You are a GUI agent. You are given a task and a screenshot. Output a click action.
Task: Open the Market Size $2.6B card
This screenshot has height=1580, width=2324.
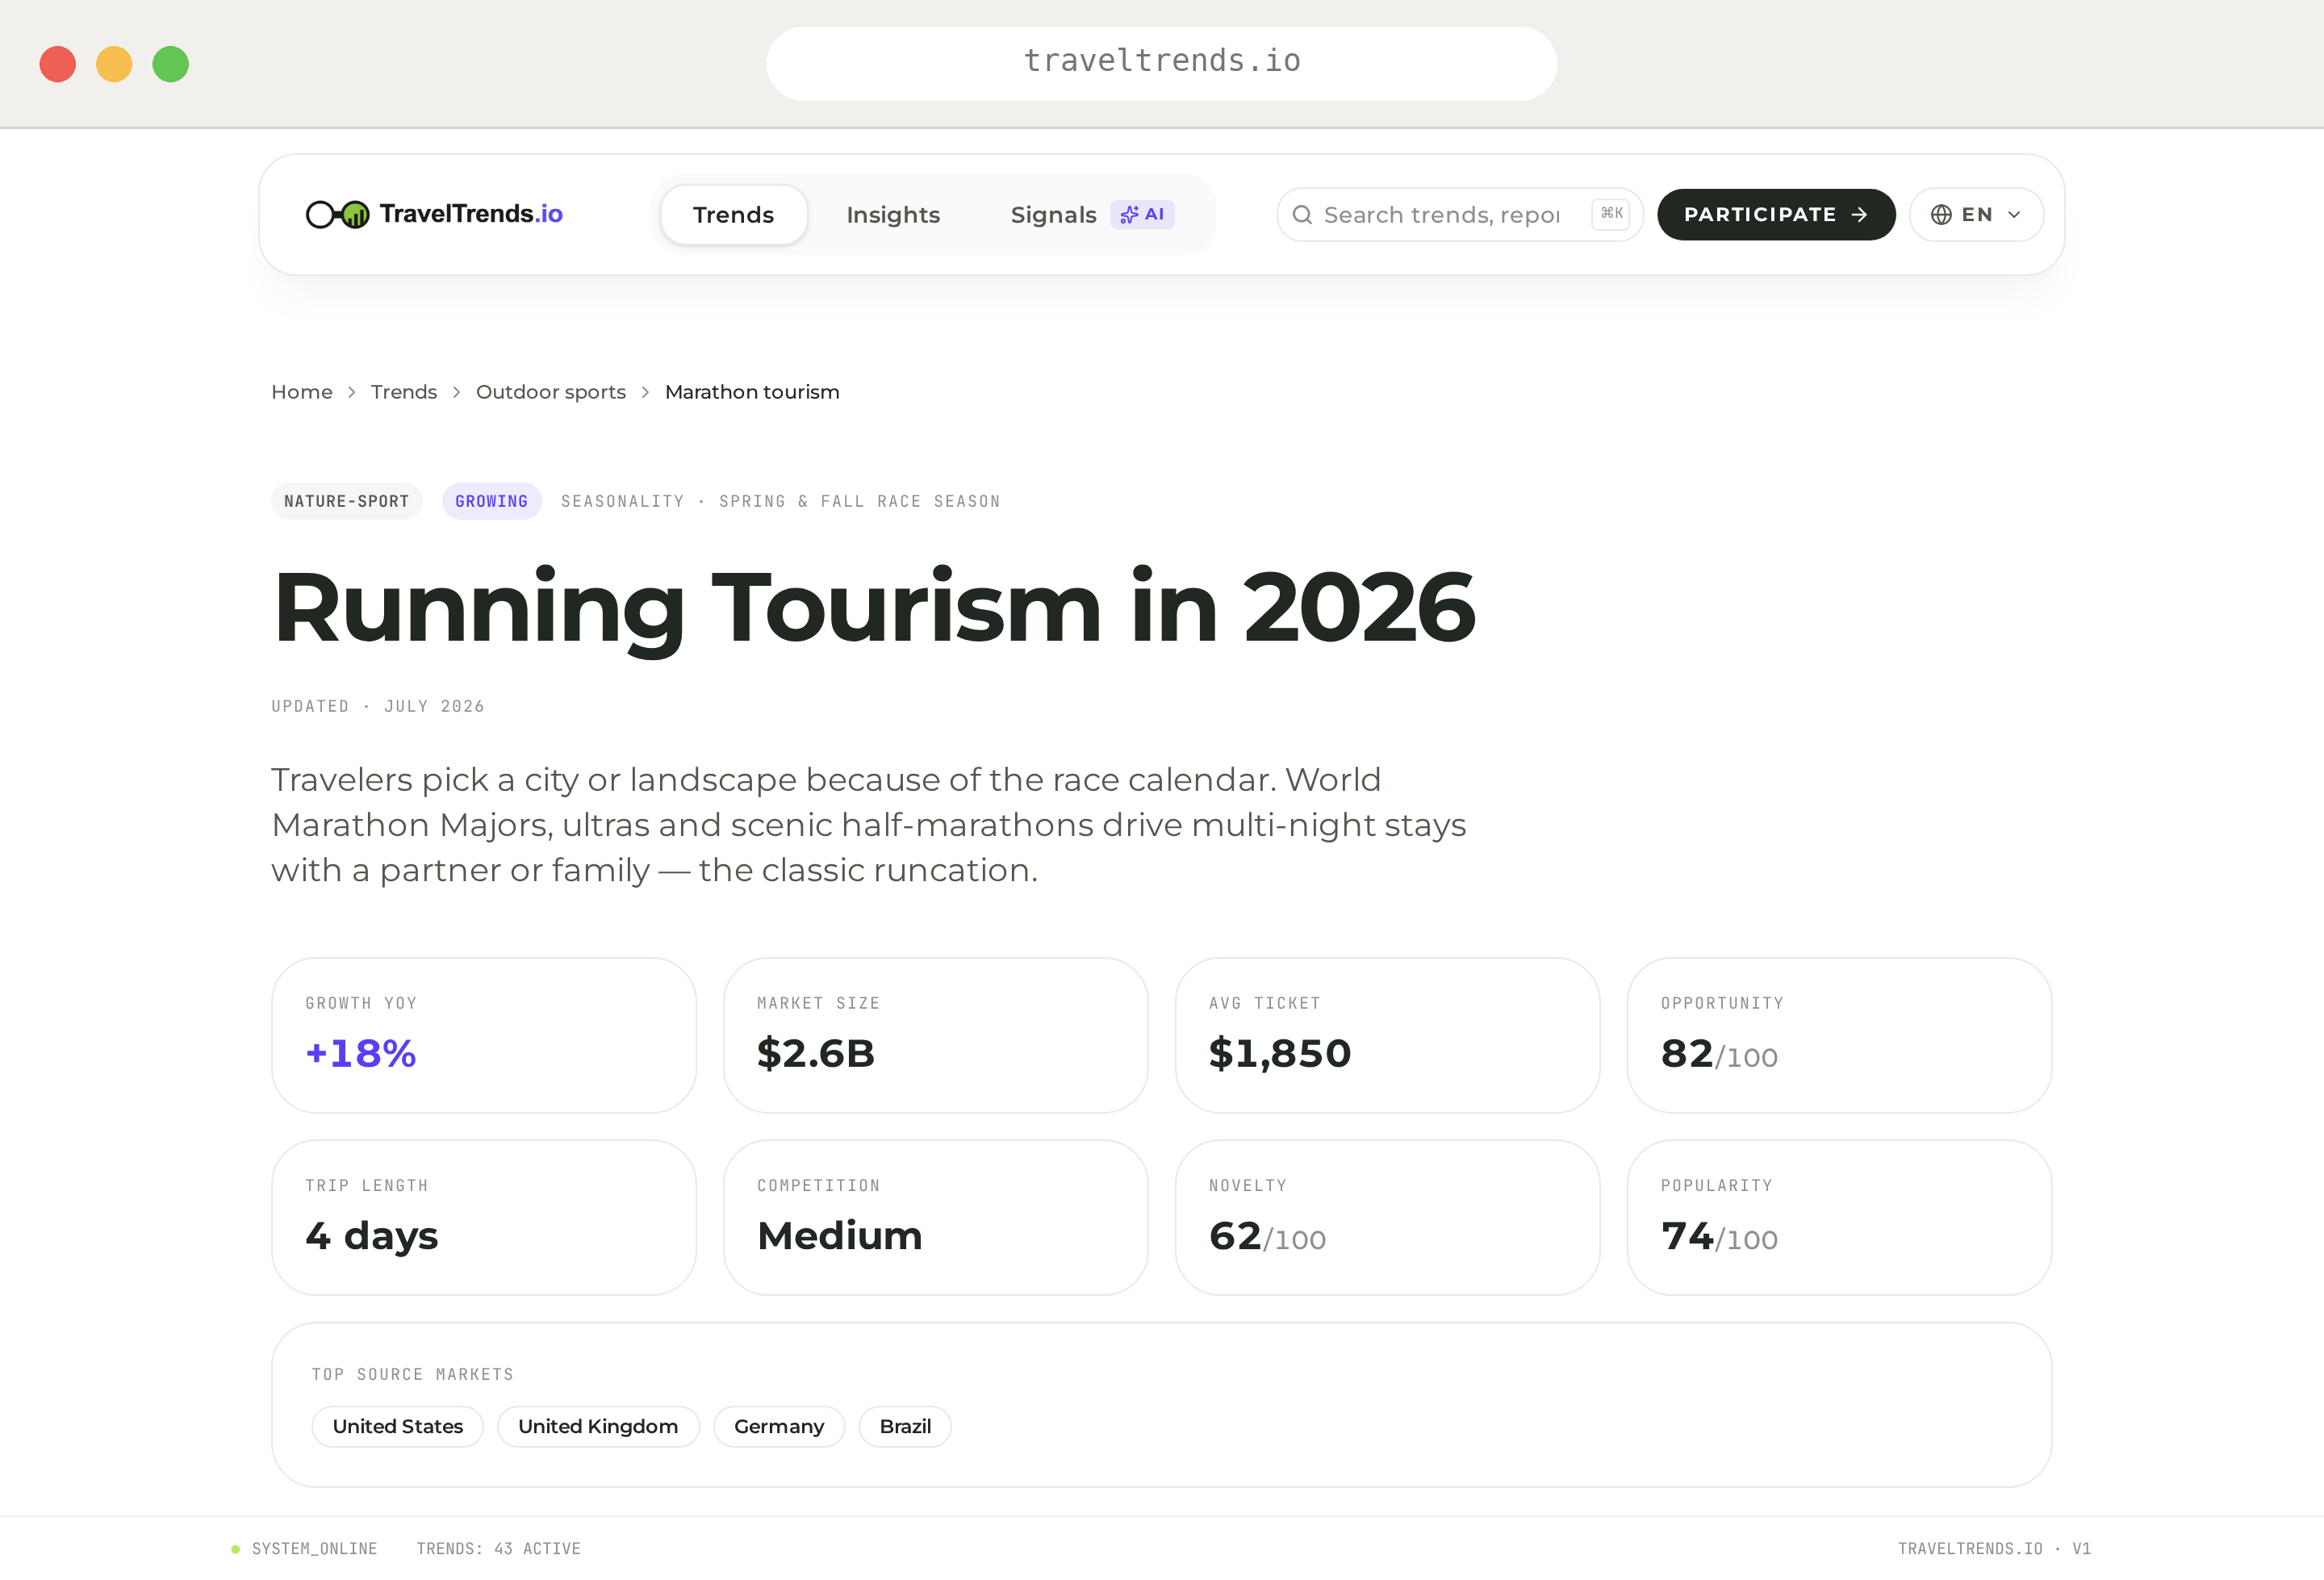pyautogui.click(x=936, y=1035)
